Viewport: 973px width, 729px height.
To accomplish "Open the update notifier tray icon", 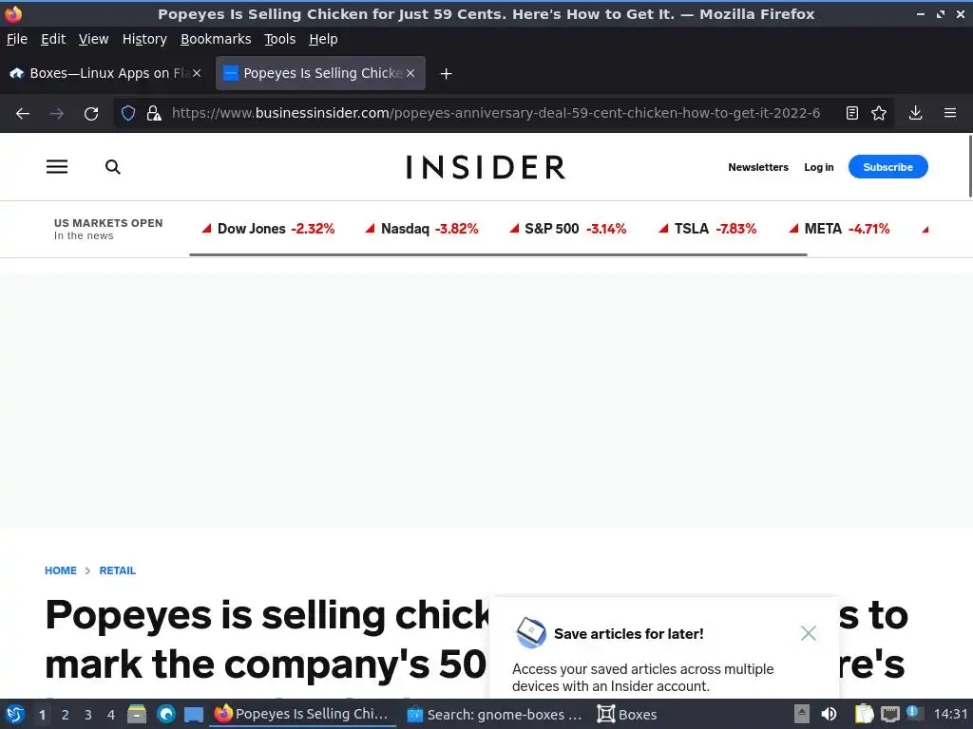I will click(914, 713).
